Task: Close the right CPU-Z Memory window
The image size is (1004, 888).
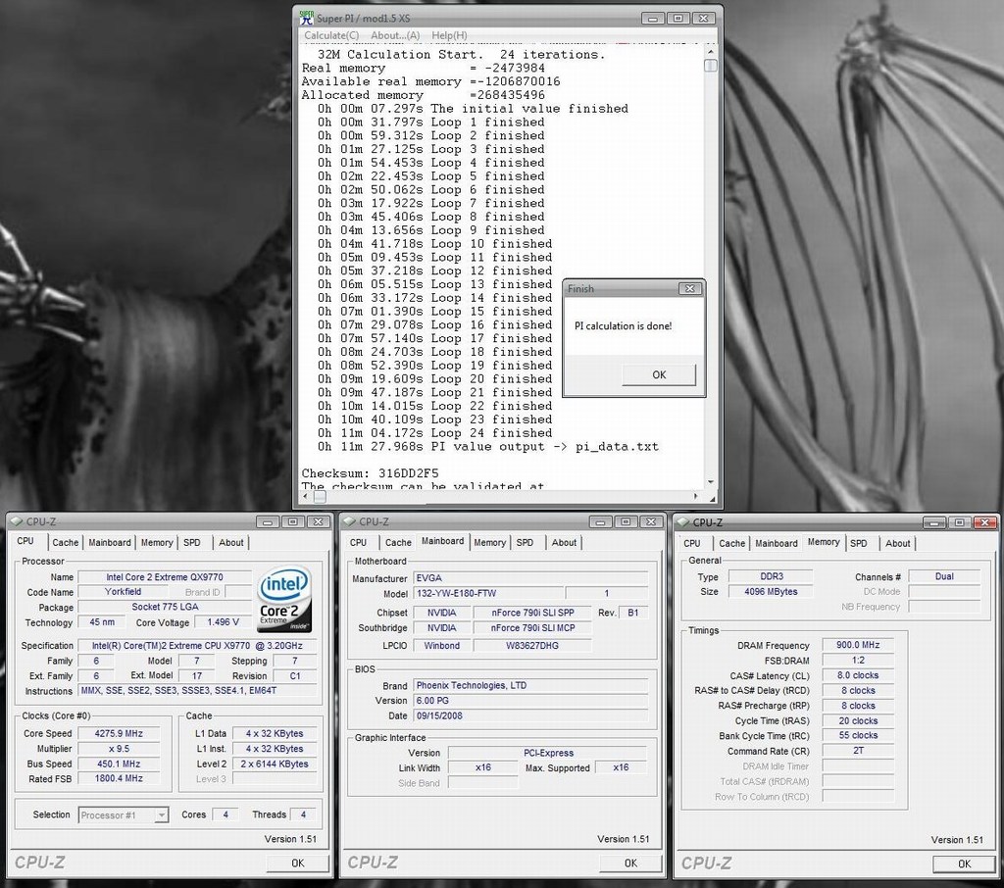Action: coord(984,522)
